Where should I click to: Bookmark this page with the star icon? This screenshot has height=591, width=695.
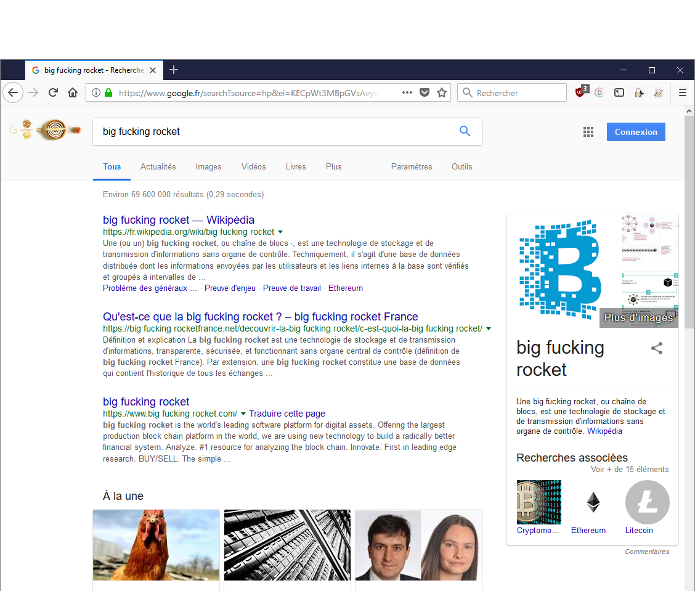pyautogui.click(x=442, y=92)
